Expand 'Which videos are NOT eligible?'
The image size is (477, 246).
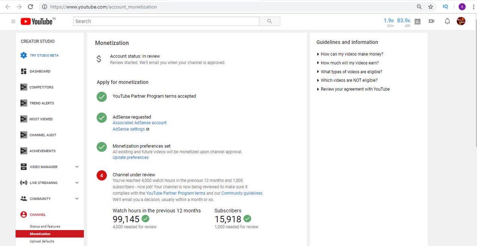pyautogui.click(x=347, y=80)
